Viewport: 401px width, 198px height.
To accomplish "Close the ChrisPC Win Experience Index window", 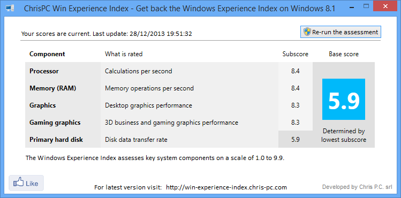I will click(x=386, y=6).
